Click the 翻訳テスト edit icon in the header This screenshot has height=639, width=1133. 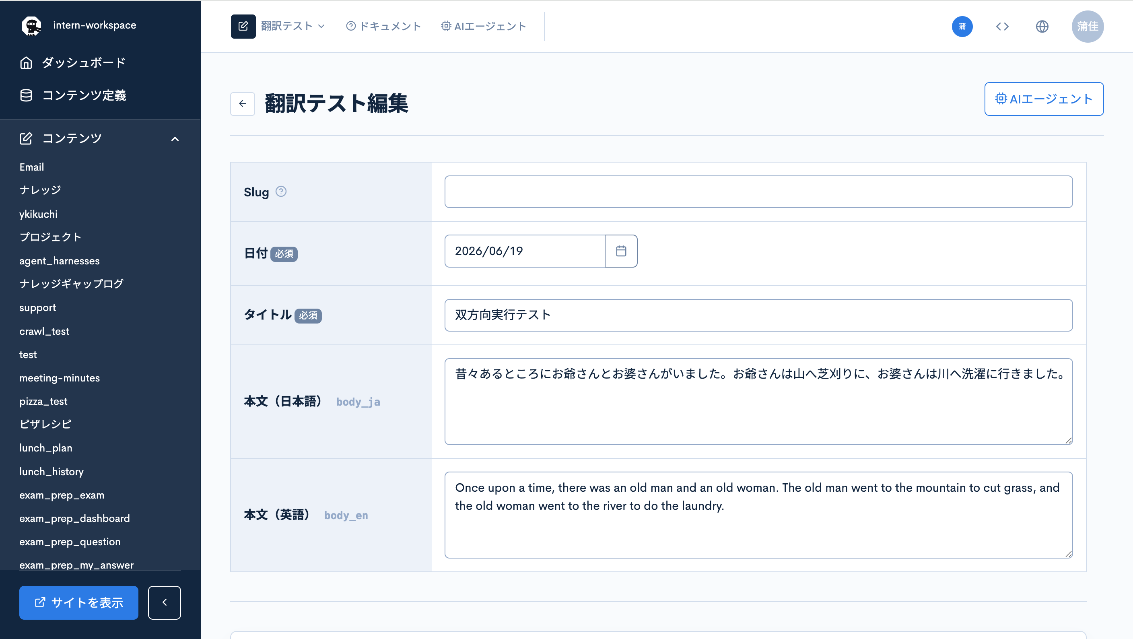(x=243, y=27)
